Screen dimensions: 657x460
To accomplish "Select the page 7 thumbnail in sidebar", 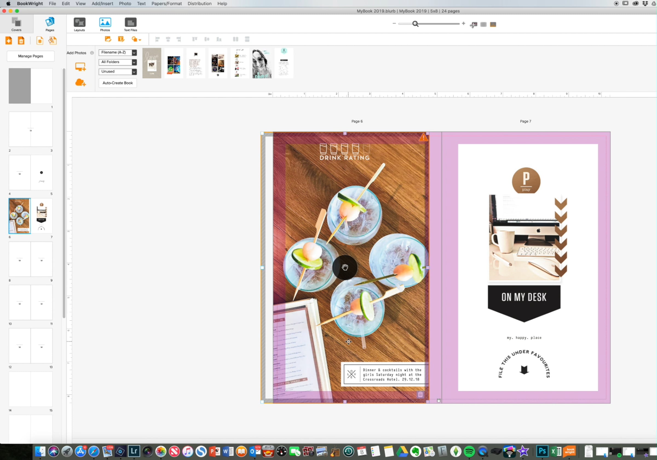I will [42, 216].
